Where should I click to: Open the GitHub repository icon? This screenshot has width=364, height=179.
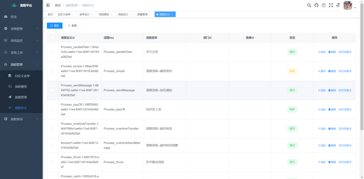click(316, 6)
